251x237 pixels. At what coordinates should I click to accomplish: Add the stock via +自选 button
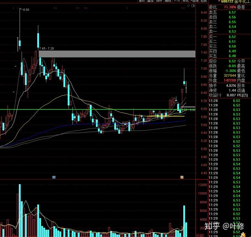(x=195, y=1)
